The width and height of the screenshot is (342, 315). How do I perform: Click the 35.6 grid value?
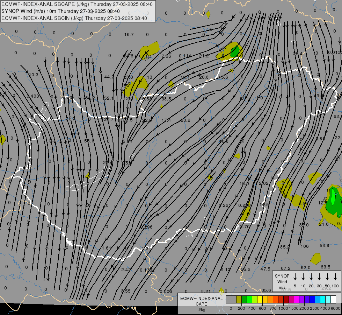266,290
